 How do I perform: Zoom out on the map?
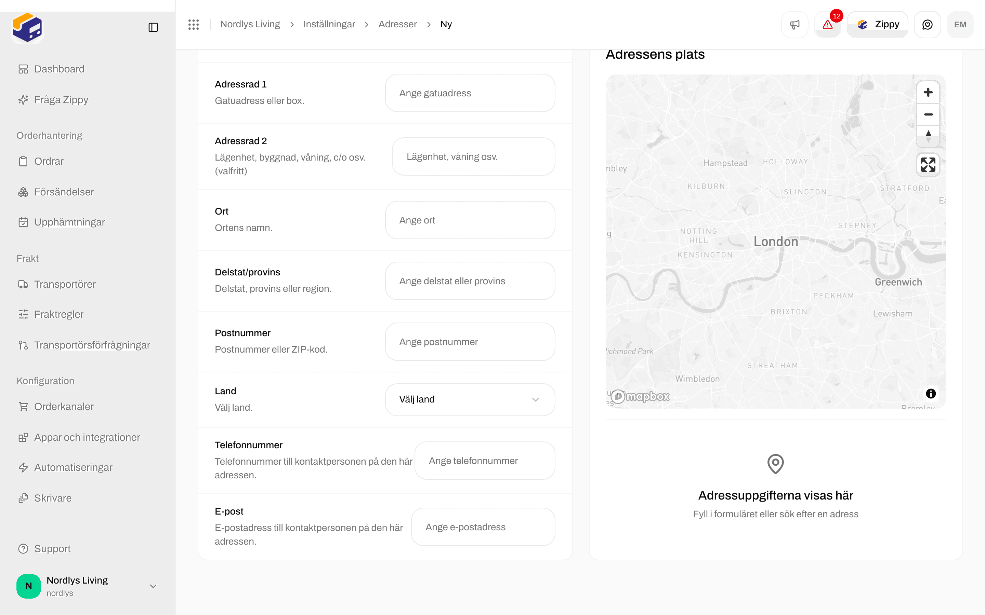[928, 114]
